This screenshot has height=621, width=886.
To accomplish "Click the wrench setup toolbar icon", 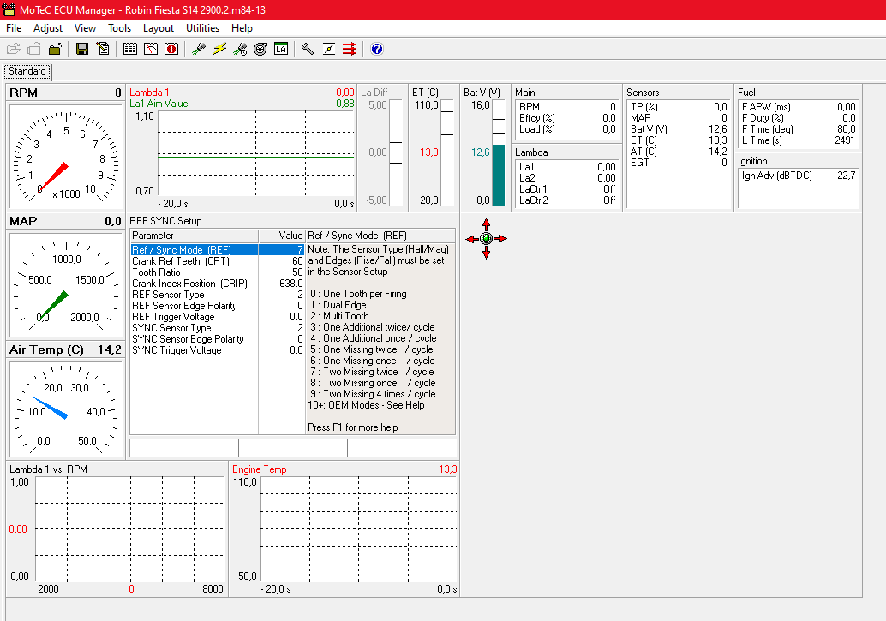I will [308, 49].
